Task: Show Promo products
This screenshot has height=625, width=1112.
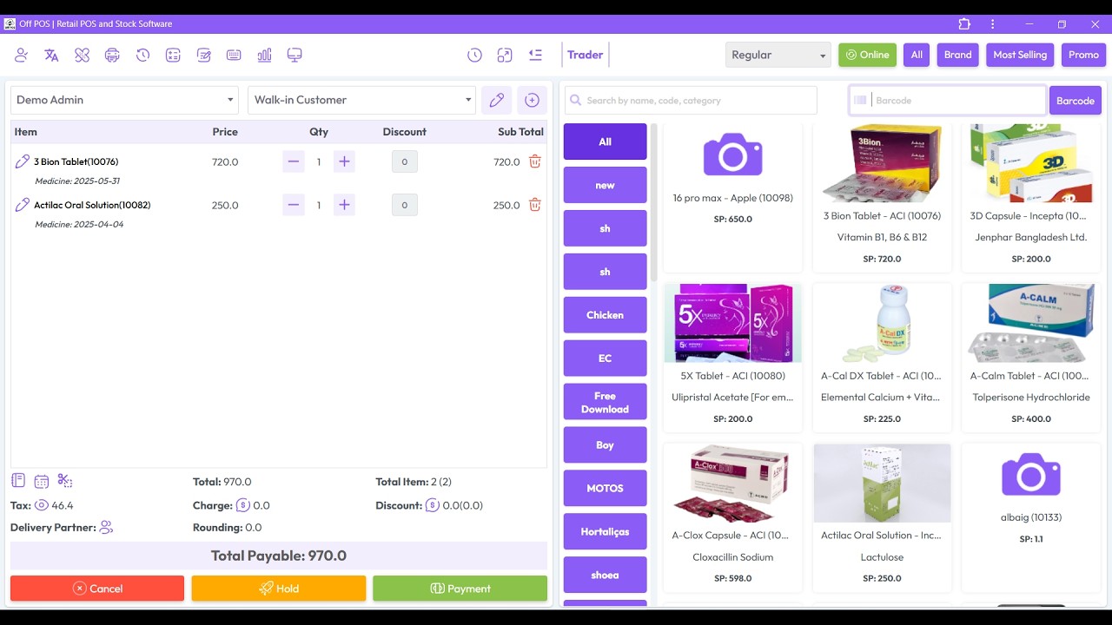Action: click(x=1083, y=55)
